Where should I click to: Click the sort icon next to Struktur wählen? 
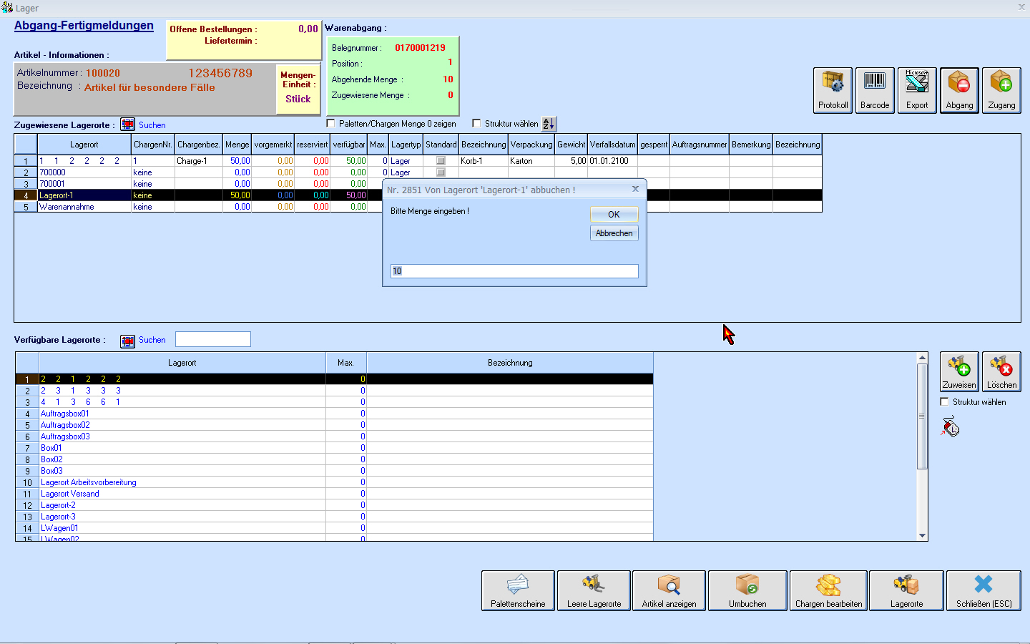549,124
